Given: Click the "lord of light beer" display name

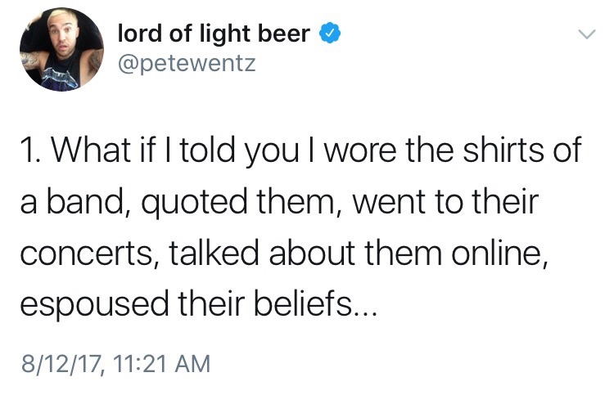Looking at the screenshot, I should click(x=214, y=34).
